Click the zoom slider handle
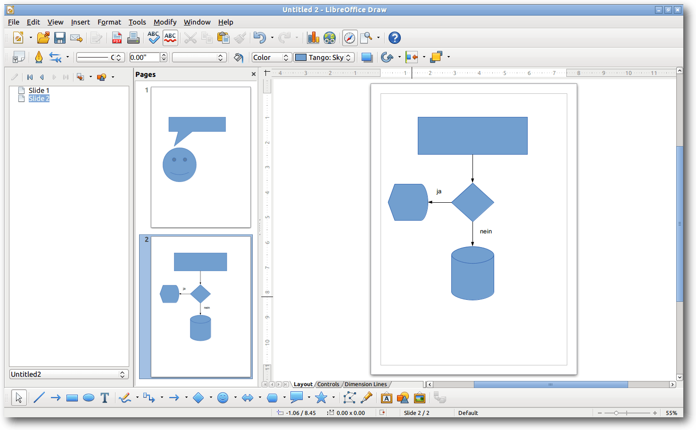The width and height of the screenshot is (696, 430). (616, 413)
